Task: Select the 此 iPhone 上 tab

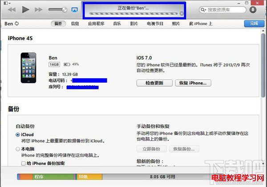Action: pyautogui.click(x=201, y=24)
